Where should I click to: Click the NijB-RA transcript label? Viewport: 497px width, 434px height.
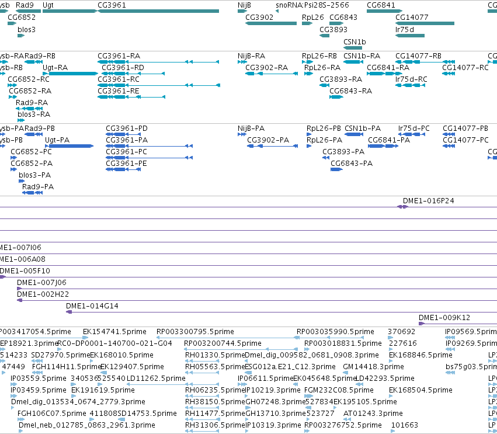pos(251,56)
